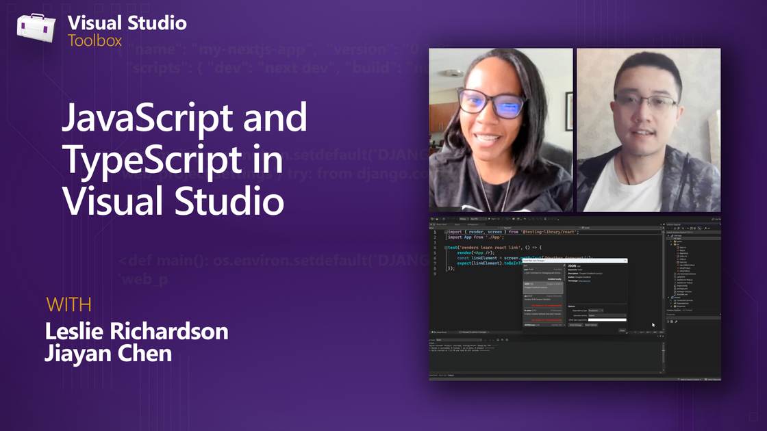The height and width of the screenshot is (431, 767).
Task: Collapse the code fold on test function line
Action: [445, 247]
